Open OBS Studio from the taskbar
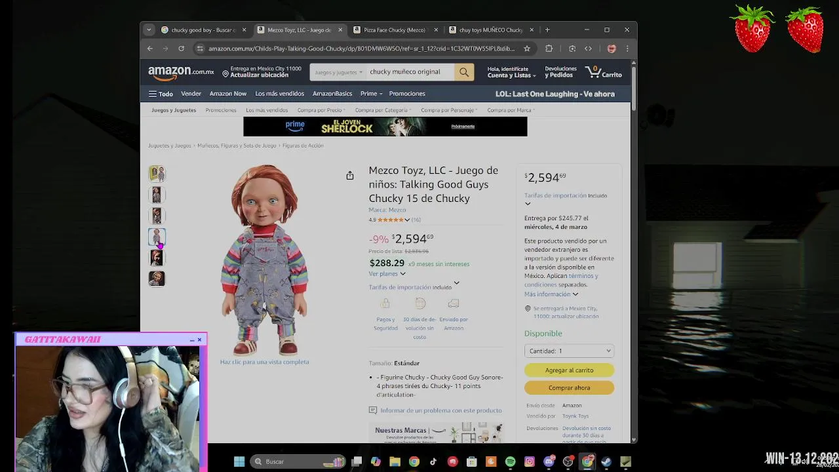Image resolution: width=839 pixels, height=472 pixels. pos(568,462)
